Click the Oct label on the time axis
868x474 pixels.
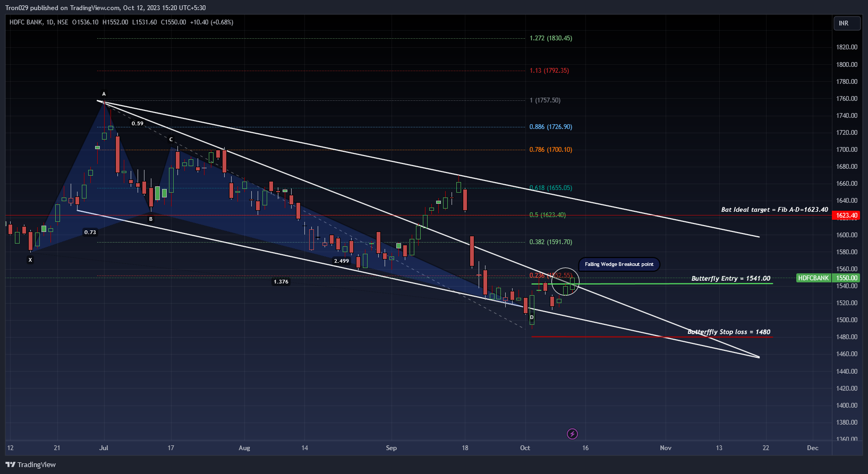click(525, 448)
